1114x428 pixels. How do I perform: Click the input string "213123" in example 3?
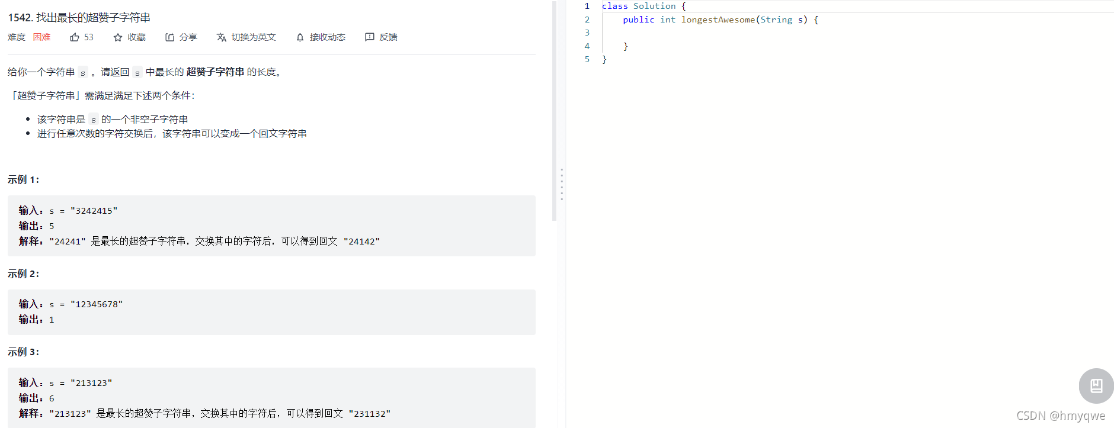(91, 383)
